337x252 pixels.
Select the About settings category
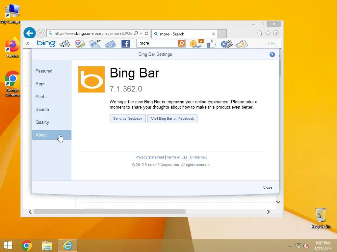(52, 135)
